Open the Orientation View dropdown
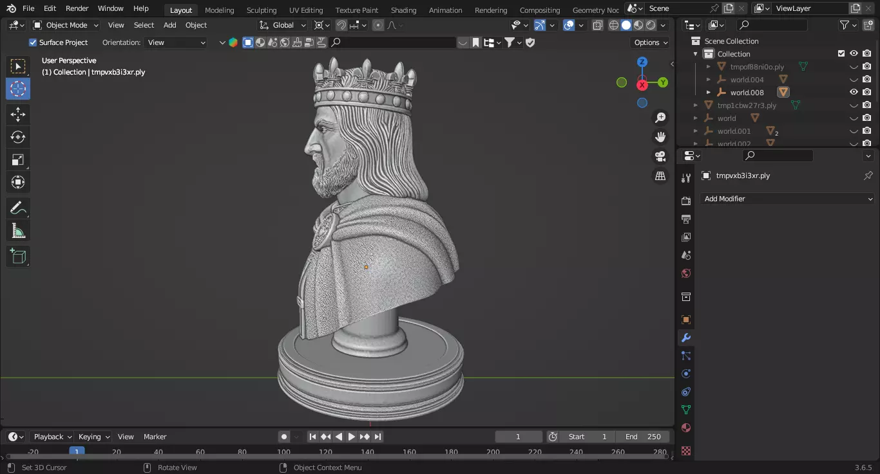The width and height of the screenshot is (880, 474). coord(176,42)
